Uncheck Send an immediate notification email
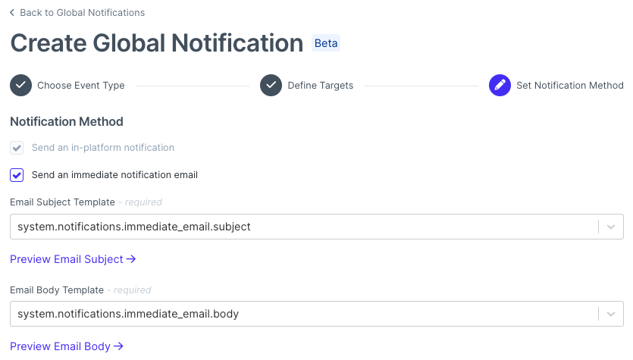The height and width of the screenshot is (360, 633). (17, 175)
